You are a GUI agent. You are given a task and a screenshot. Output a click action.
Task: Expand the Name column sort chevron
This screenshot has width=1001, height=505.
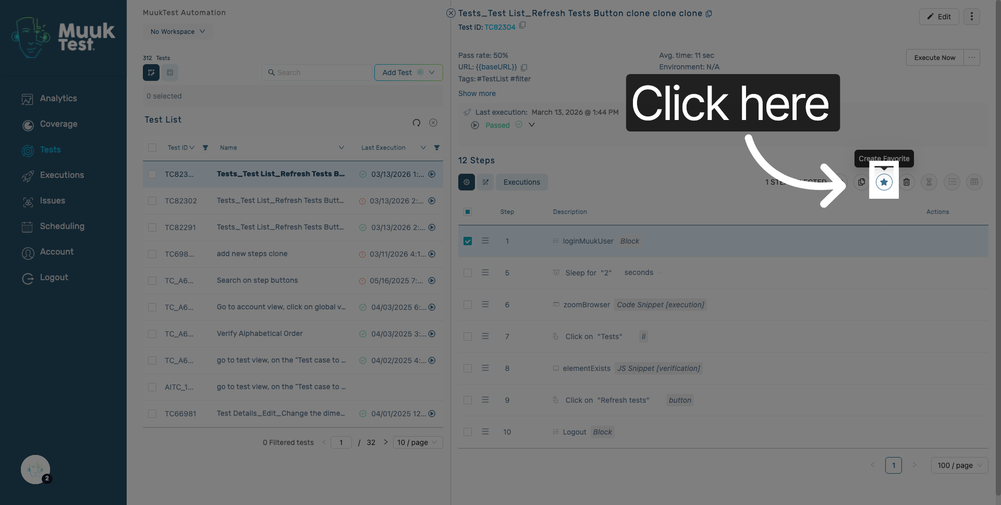point(341,148)
